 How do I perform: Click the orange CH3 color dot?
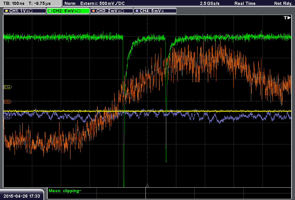pyautogui.click(x=94, y=11)
